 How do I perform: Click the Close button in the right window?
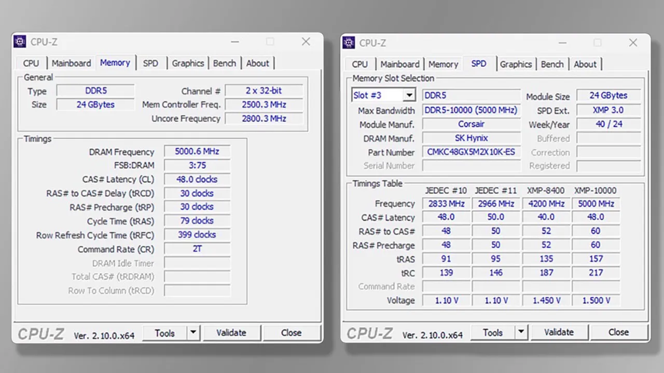(x=619, y=333)
